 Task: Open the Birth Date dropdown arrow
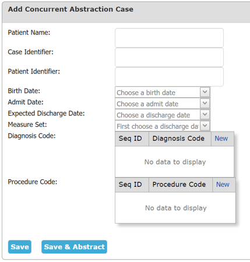pos(205,92)
